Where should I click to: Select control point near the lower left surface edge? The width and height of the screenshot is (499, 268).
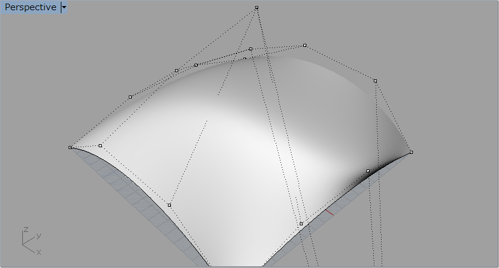[169, 205]
